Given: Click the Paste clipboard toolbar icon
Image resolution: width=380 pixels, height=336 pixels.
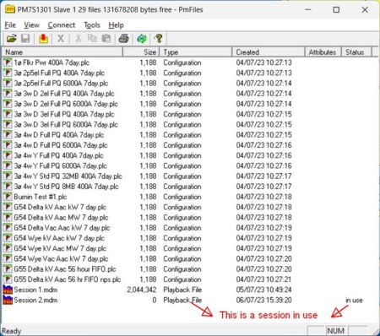Looking at the screenshot, I should coord(106,39).
